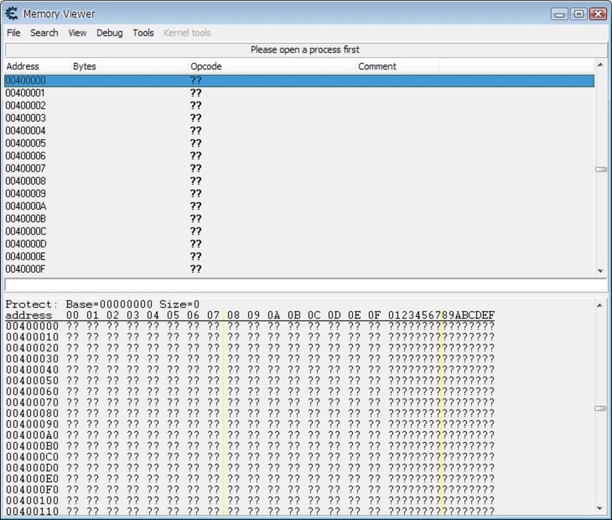612x520 pixels.
Task: Click the Cheat Engine icon in the title bar
Action: click(x=11, y=13)
